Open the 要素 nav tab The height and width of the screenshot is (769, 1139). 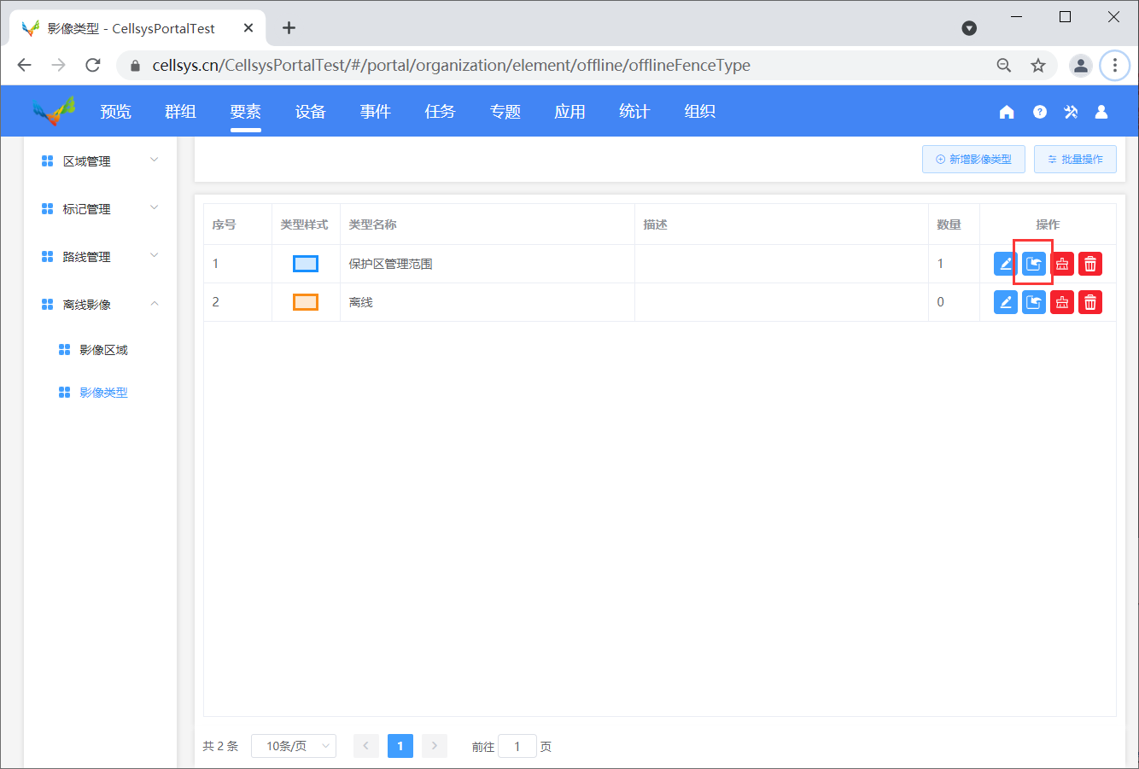pos(245,112)
